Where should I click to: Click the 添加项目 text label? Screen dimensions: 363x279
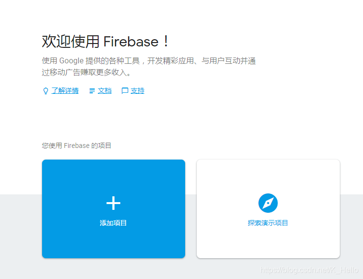tap(113, 223)
